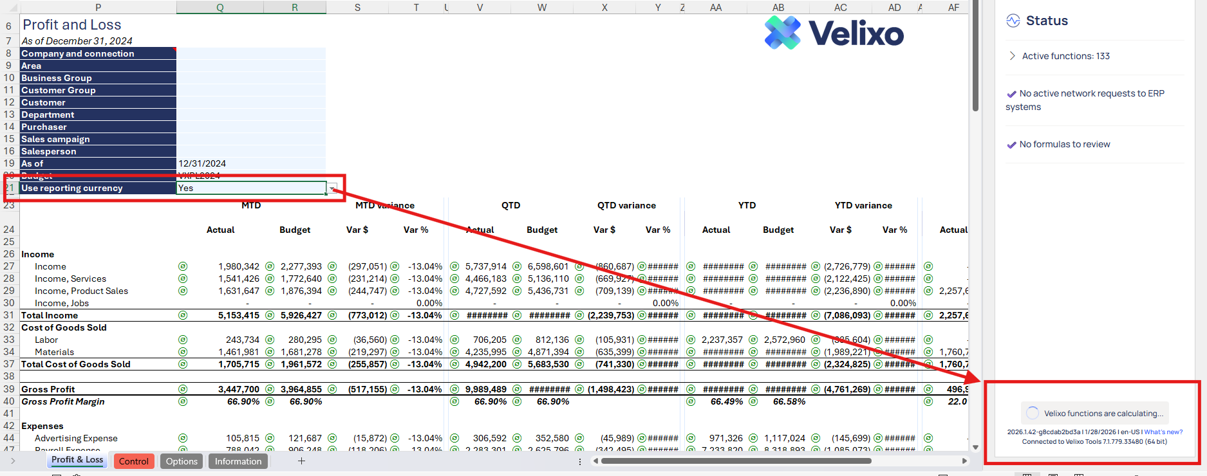Click the vertical scrollbar down arrow
Screen dimensions: 1207x476
[975, 447]
